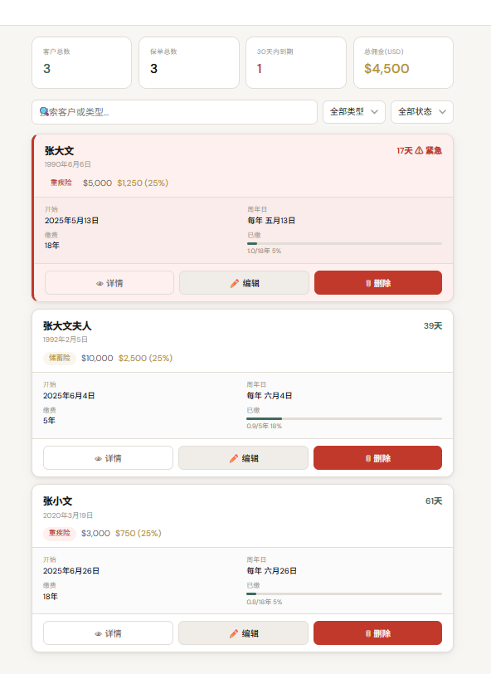Viewport: 491px width, 674px height.
Task: Click the 客户总数 stat card
Action: (81, 63)
